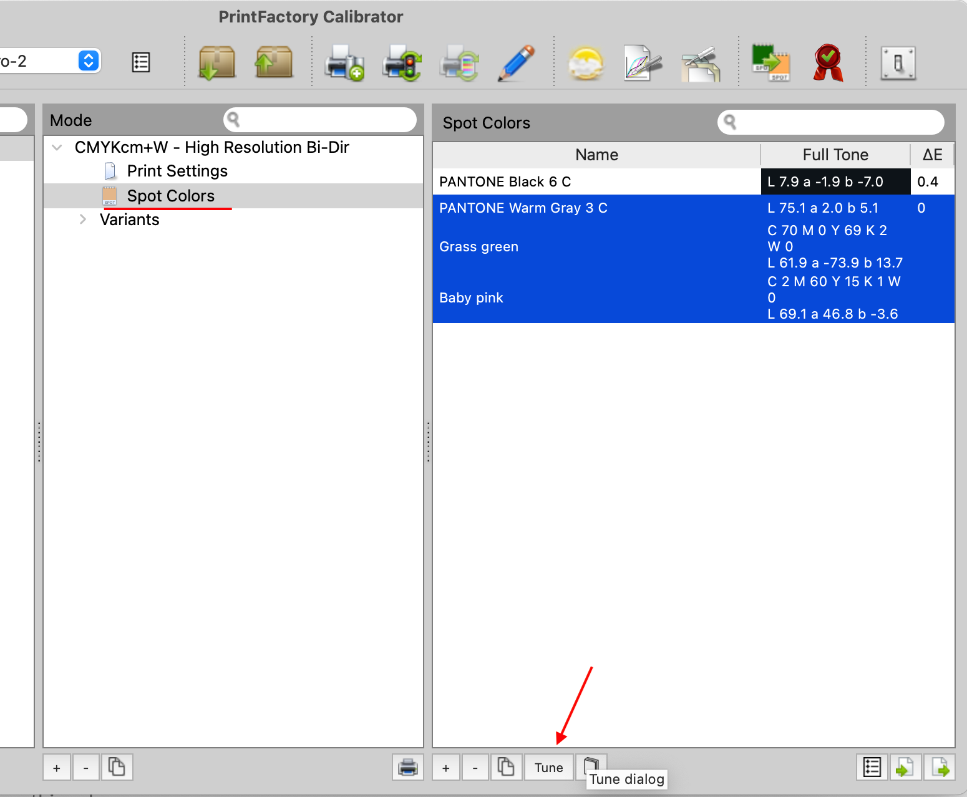Click the Spot Colors search field
The height and width of the screenshot is (797, 967).
pyautogui.click(x=830, y=122)
